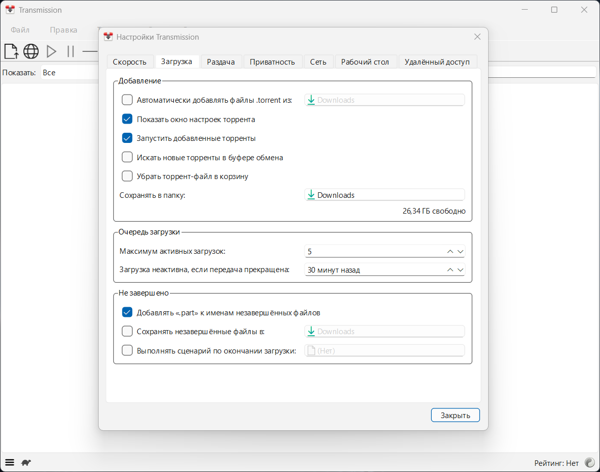Open Удалённый доступ tab

coord(437,62)
